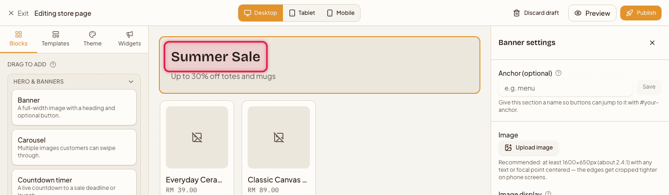Switch preview to Mobile view

coord(340,13)
